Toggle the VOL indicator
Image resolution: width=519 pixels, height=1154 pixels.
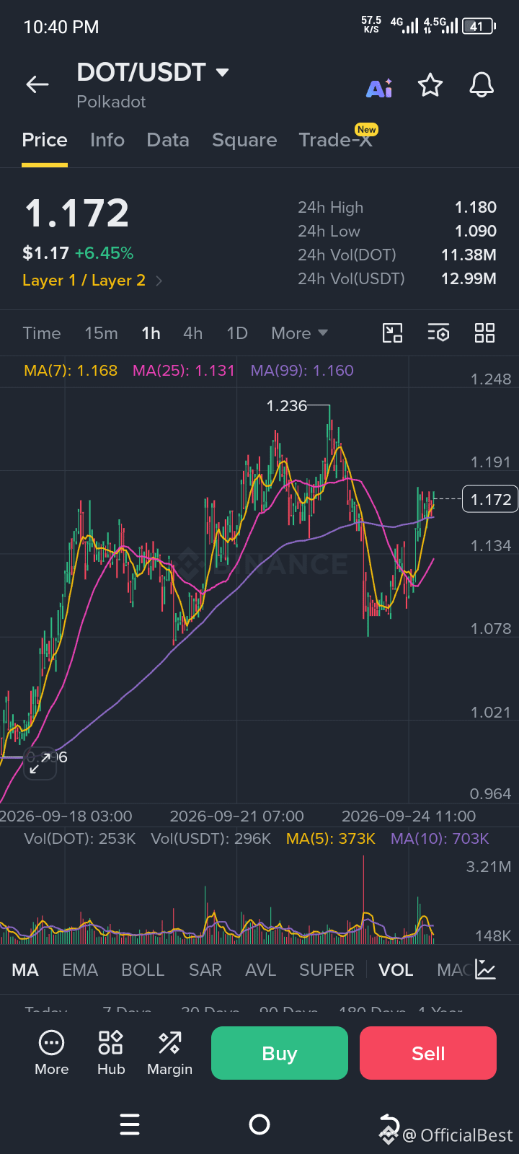[x=396, y=970]
